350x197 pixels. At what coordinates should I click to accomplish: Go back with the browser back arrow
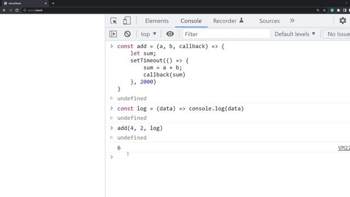[4, 10]
